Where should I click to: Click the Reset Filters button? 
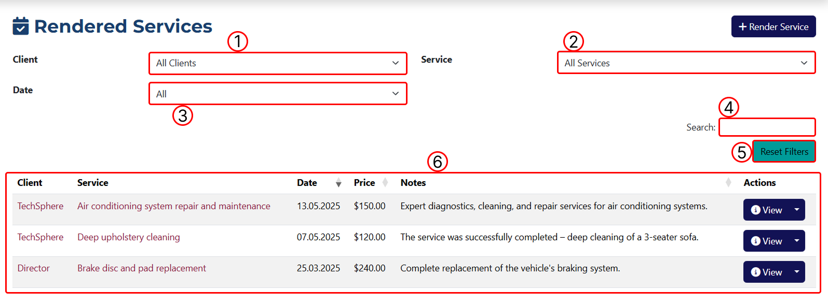784,152
